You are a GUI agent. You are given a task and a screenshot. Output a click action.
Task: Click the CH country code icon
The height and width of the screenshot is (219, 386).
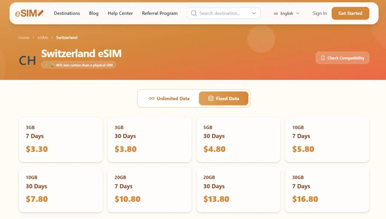click(27, 61)
